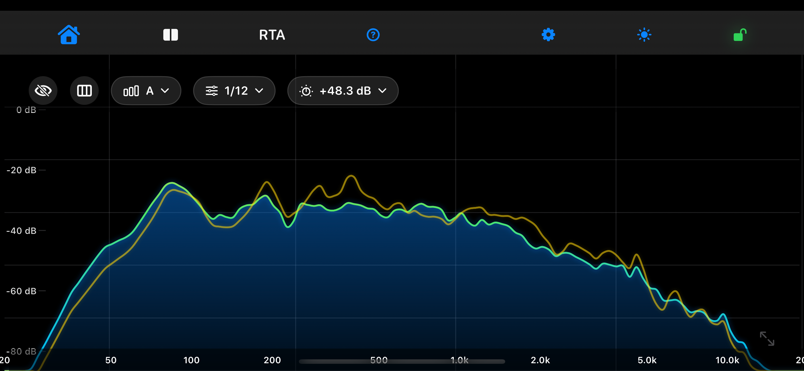Click the horizontal scrollbar at bottom
Image resolution: width=804 pixels, height=371 pixels.
pyautogui.click(x=402, y=361)
